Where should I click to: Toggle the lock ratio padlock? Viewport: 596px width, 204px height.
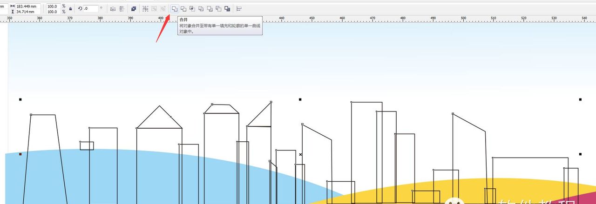[70, 8]
